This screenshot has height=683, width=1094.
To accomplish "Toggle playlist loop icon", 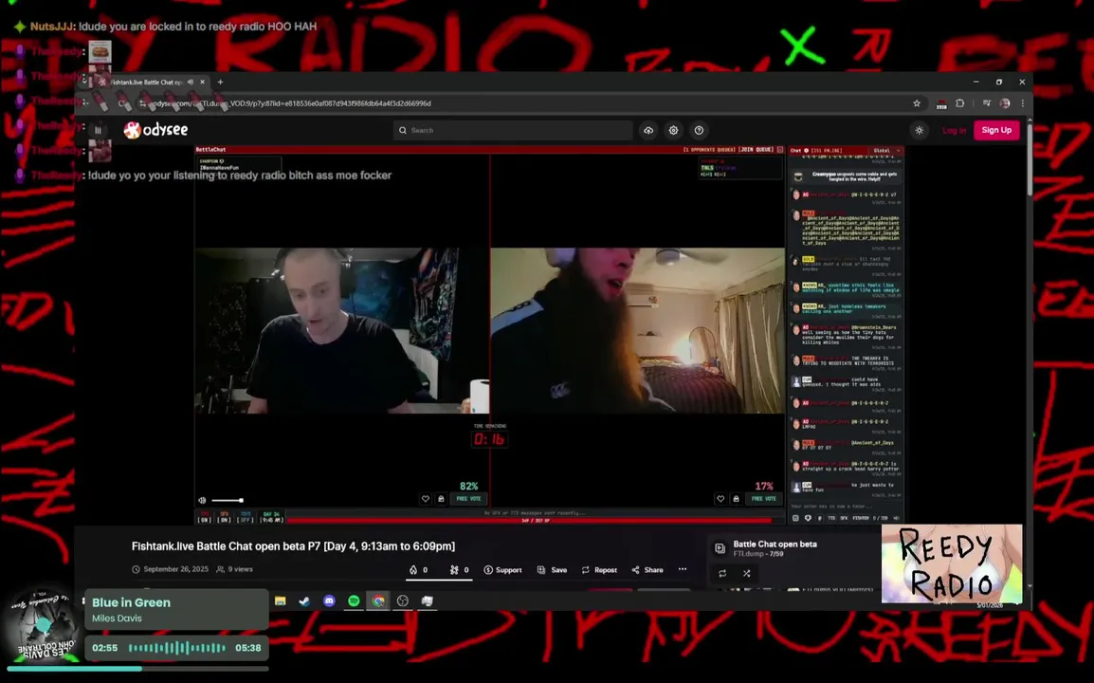I will (722, 573).
